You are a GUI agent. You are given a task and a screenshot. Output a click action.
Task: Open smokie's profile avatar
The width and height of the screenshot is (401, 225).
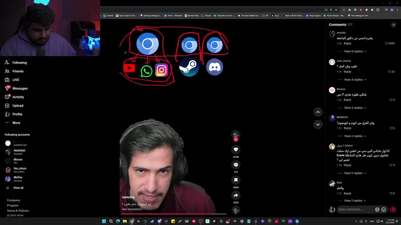click(x=332, y=34)
